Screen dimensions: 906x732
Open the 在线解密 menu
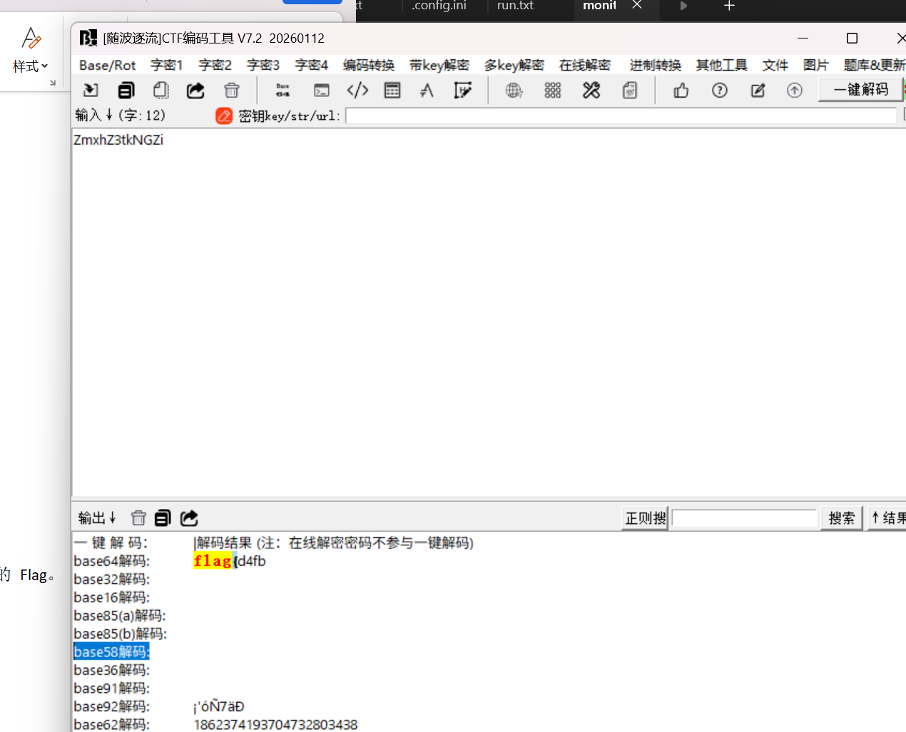pos(585,66)
